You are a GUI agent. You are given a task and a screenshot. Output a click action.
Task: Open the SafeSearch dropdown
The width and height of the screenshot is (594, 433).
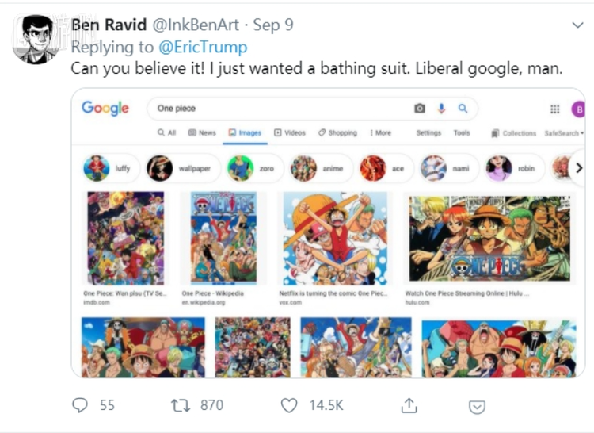click(564, 133)
